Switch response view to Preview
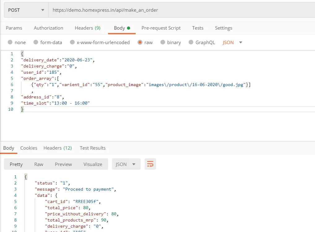 (63, 164)
